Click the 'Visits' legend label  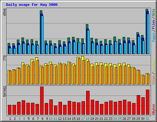coord(153,66)
